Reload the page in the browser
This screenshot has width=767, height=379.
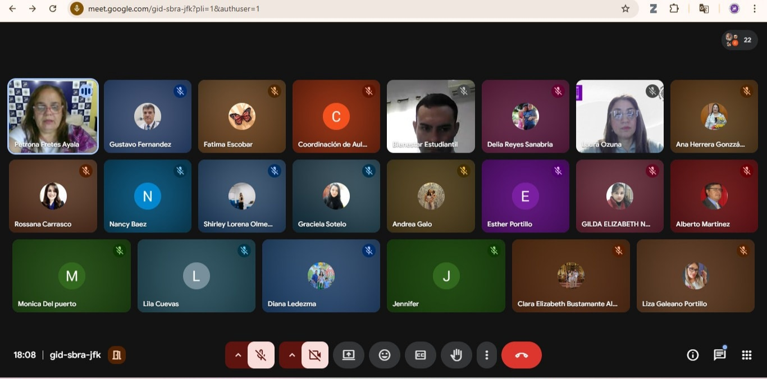[x=53, y=8]
